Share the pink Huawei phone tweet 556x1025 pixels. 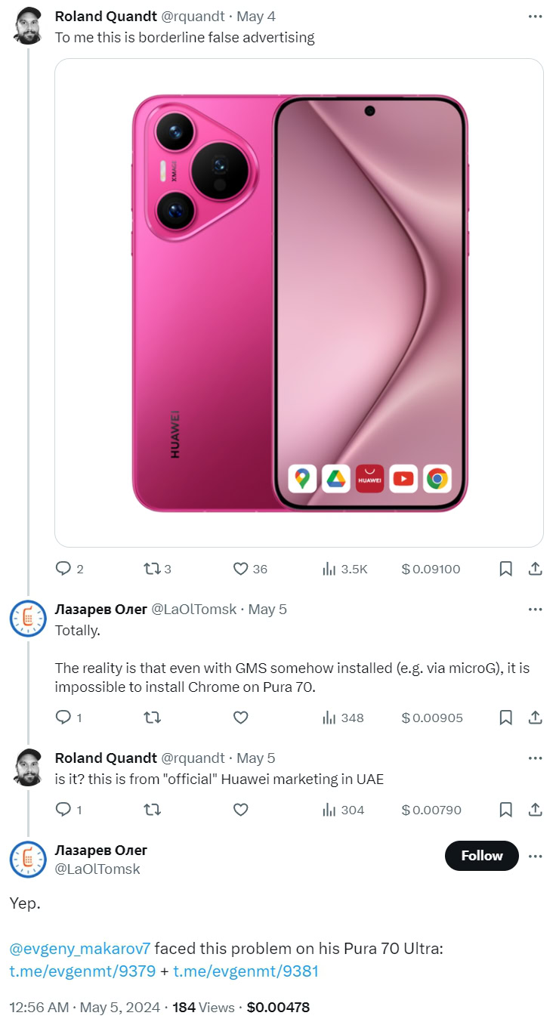(x=534, y=569)
